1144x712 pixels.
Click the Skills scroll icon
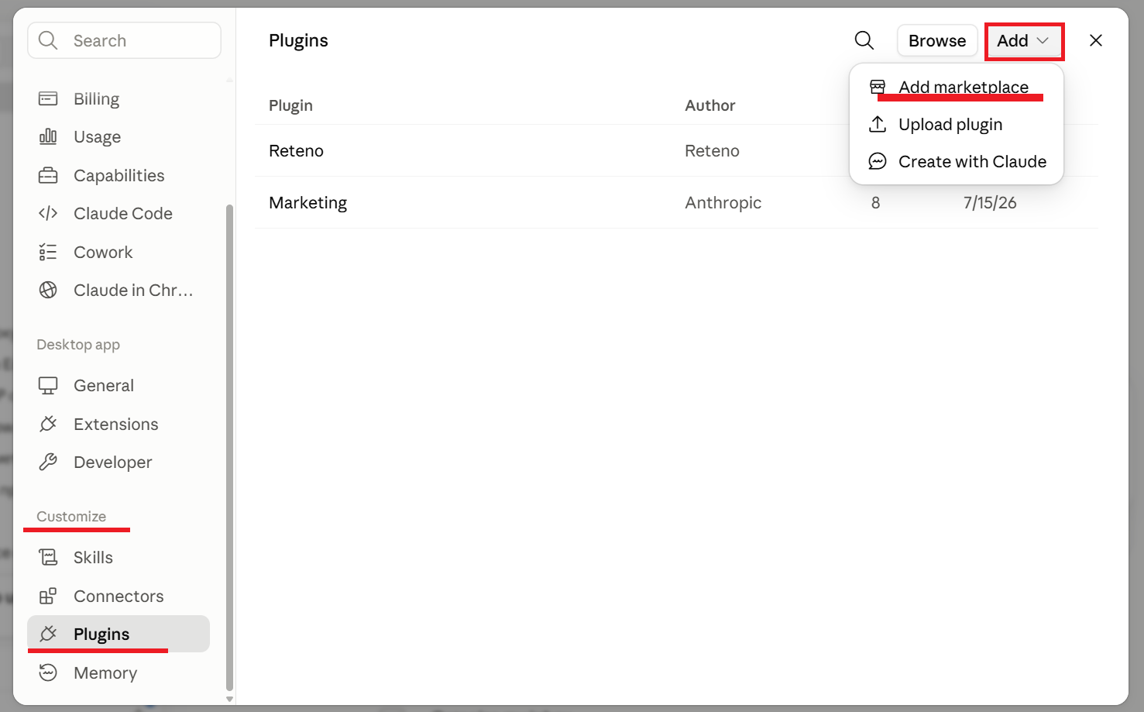[48, 557]
